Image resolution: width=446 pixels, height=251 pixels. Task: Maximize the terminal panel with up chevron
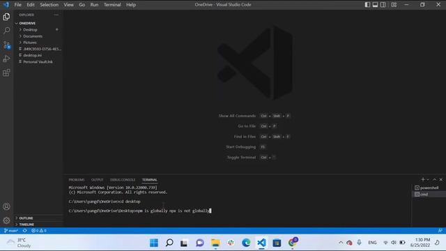tap(434, 180)
